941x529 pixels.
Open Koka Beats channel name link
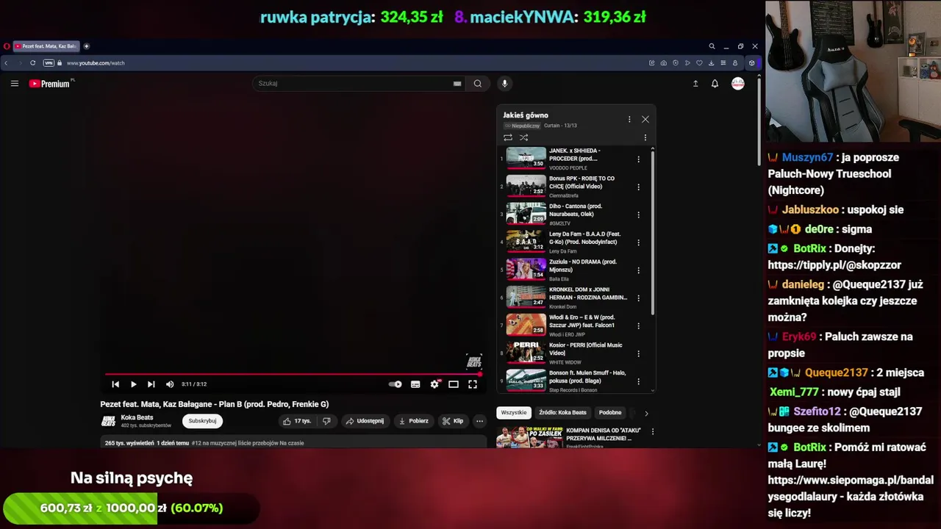click(x=137, y=417)
